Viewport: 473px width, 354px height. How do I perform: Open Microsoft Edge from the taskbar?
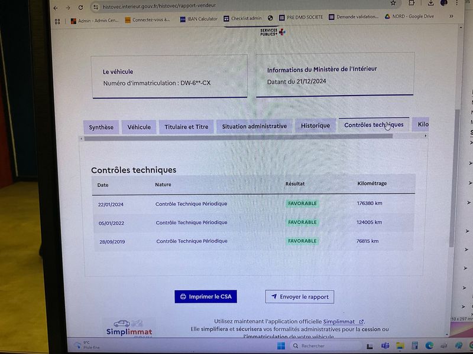coord(429,346)
